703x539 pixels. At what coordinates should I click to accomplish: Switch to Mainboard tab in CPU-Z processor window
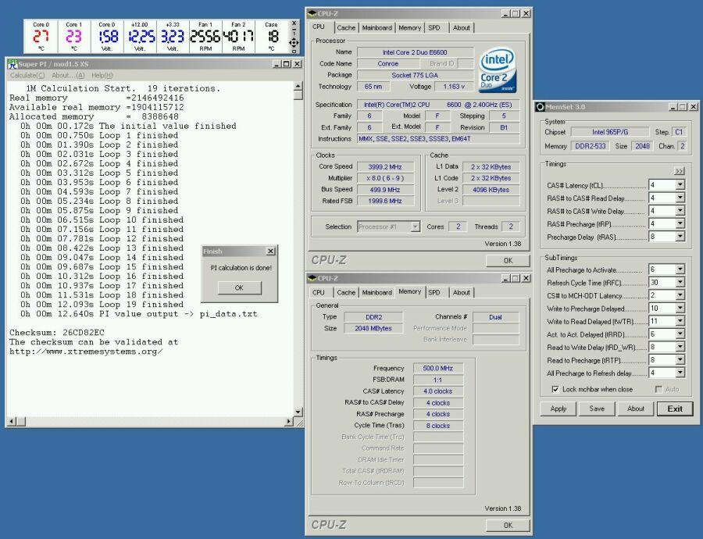377,28
